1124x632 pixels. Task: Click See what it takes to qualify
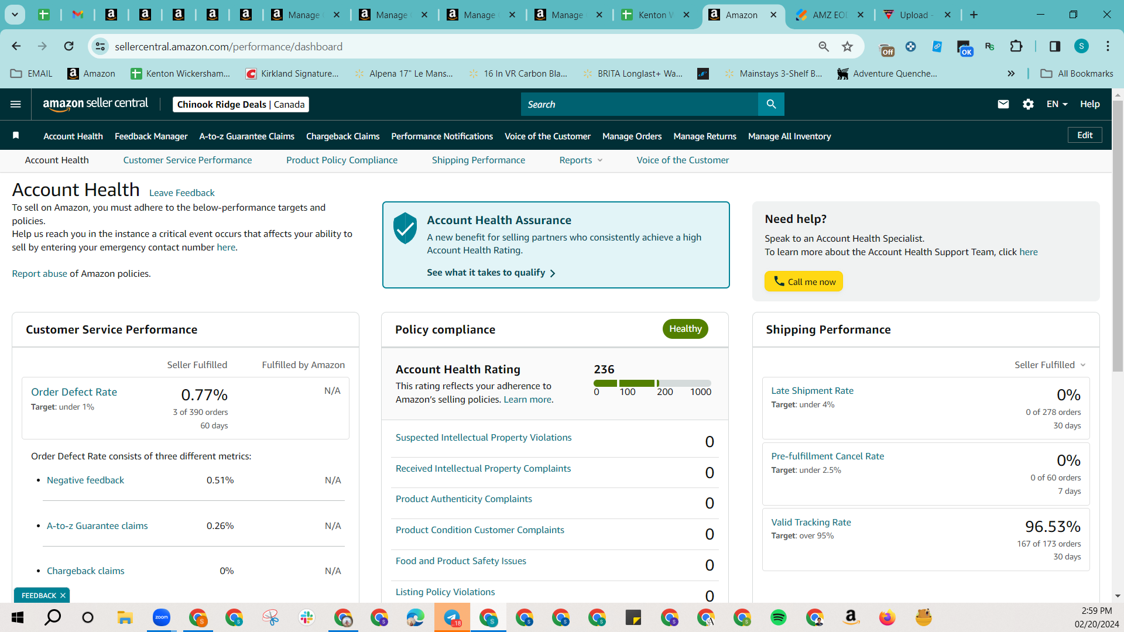click(491, 273)
